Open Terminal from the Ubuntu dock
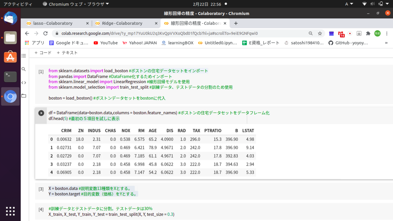 (10, 77)
